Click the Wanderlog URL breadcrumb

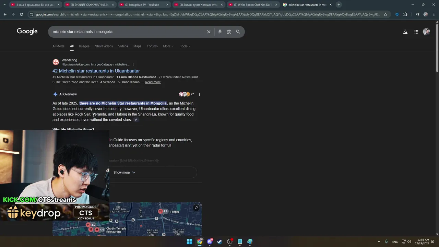pos(95,64)
